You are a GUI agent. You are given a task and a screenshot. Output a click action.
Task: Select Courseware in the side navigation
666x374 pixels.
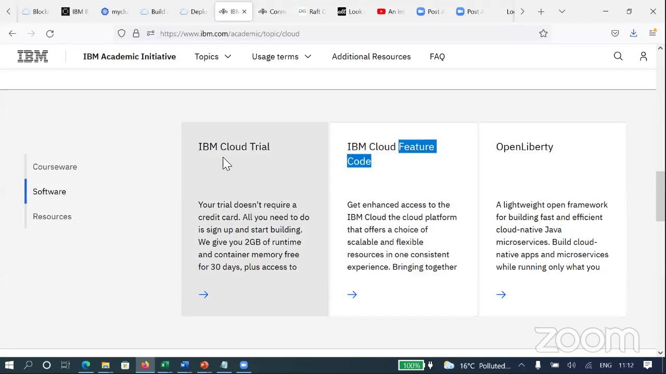[55, 167]
